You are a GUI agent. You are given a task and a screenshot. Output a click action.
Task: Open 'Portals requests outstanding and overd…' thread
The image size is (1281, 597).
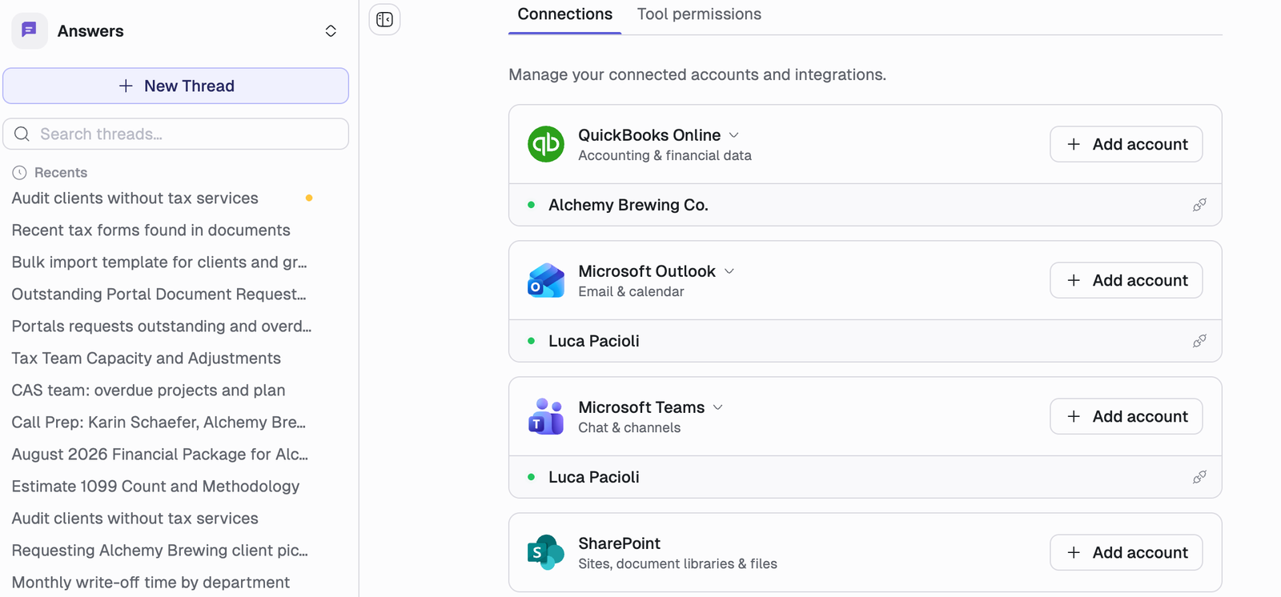pyautogui.click(x=162, y=327)
